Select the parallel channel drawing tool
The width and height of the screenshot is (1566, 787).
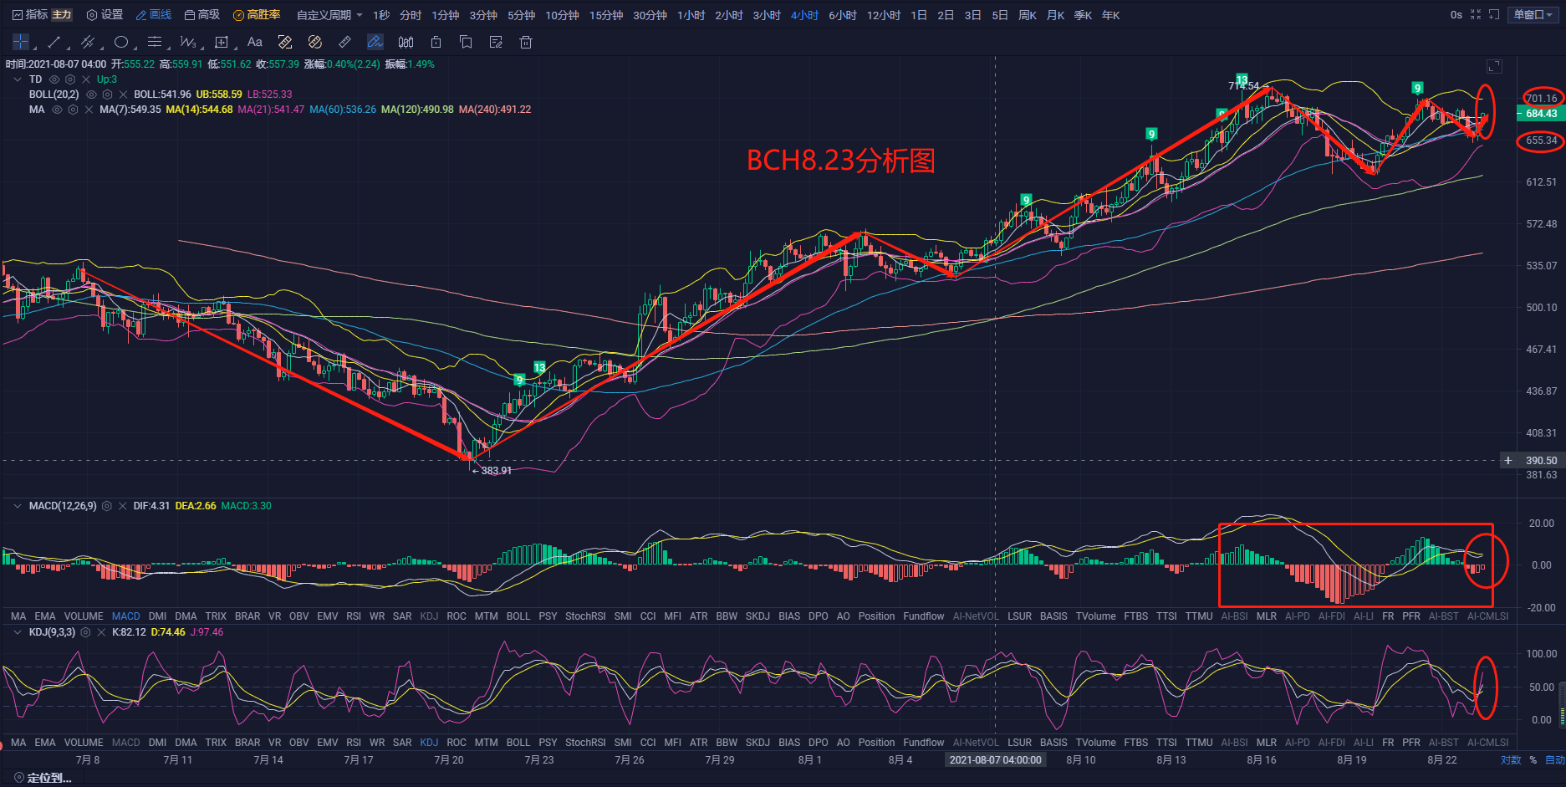[x=87, y=42]
